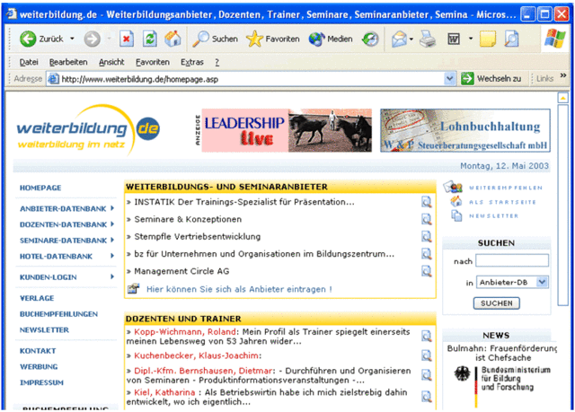
Task: Click the Weiterempfehlen people icon
Action: click(453, 187)
